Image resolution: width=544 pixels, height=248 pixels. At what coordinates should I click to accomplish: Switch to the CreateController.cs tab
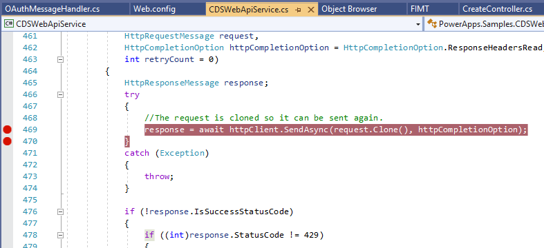pyautogui.click(x=497, y=9)
